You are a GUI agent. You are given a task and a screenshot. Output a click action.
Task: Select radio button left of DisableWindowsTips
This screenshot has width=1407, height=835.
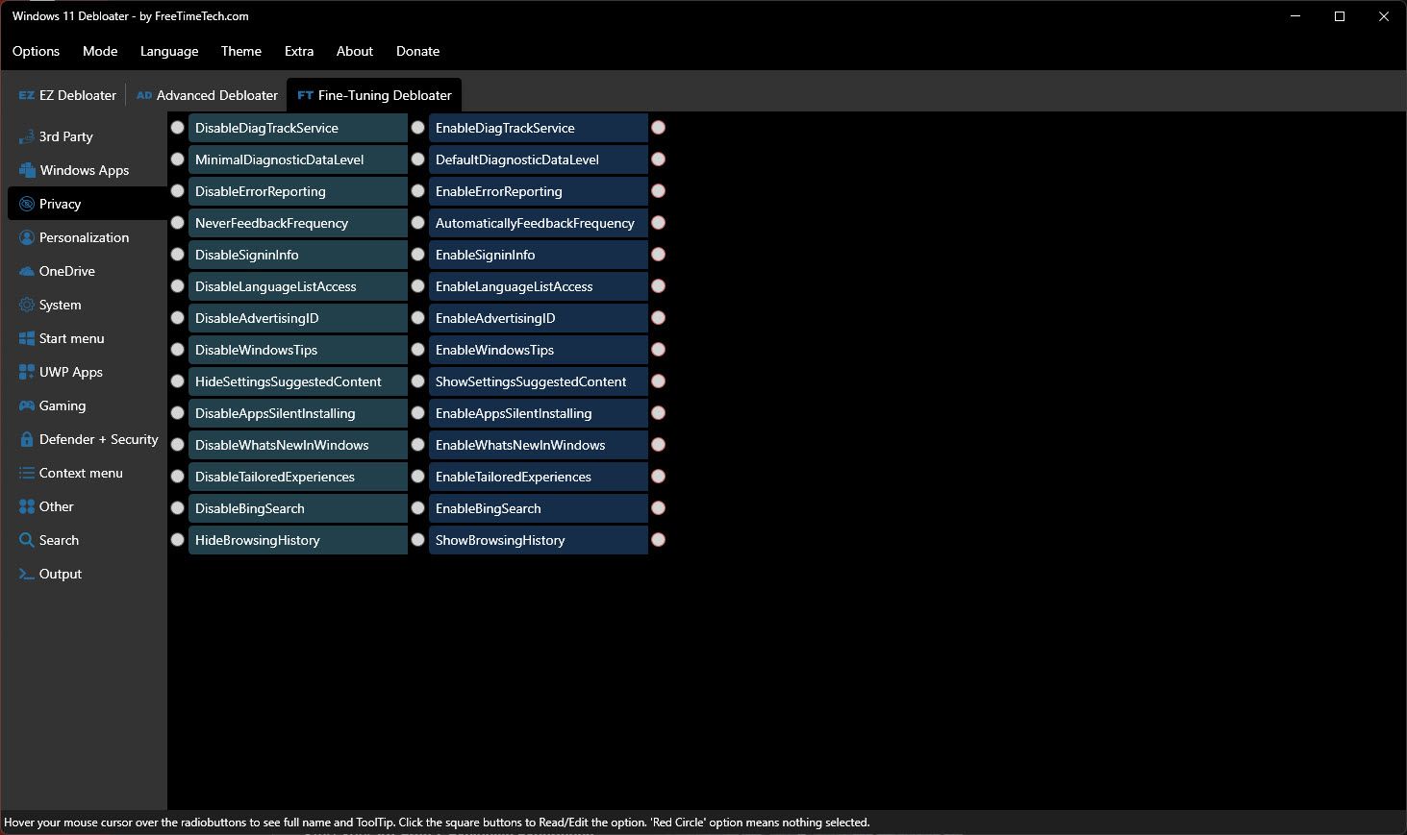pyautogui.click(x=178, y=350)
